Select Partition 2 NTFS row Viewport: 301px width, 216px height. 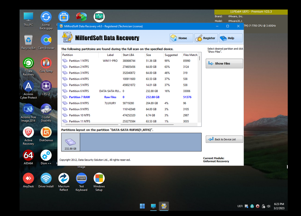click(129, 67)
